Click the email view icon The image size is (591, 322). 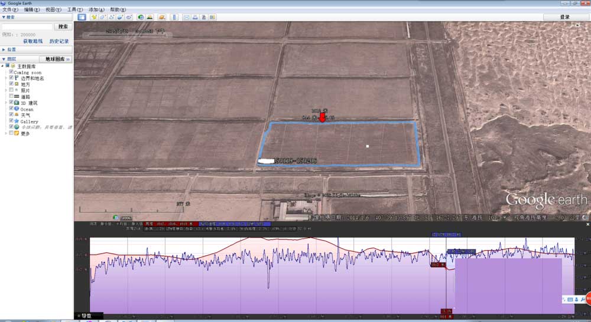(187, 17)
